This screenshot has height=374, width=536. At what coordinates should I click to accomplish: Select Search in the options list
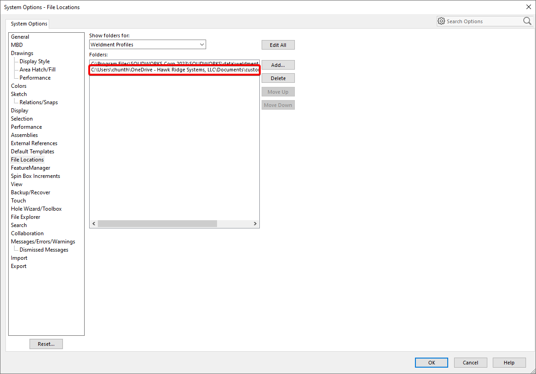point(19,226)
